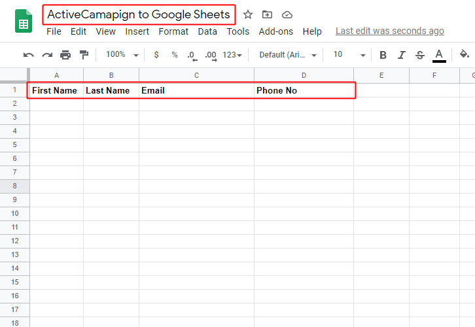Format as currency with dollar icon
Screen dimensions: 475x327
(x=156, y=54)
